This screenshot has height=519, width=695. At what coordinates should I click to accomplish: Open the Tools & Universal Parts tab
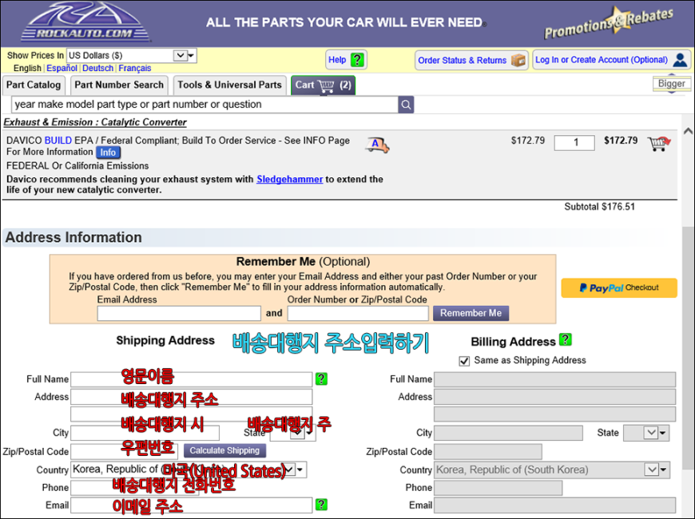tap(229, 85)
